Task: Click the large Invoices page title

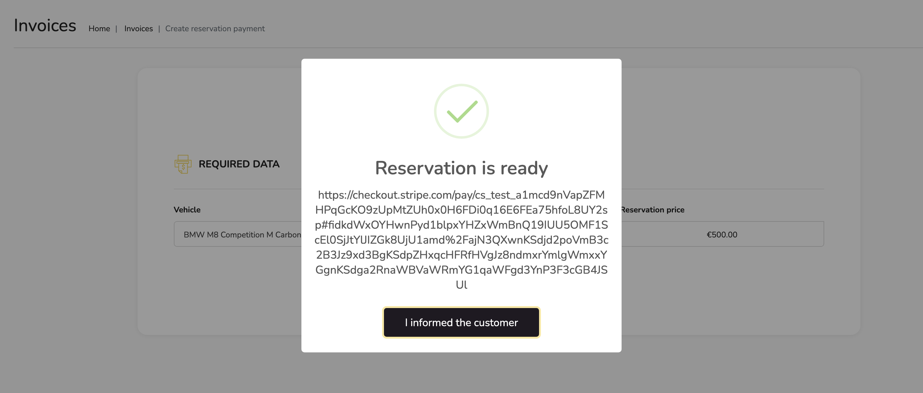Action: (x=45, y=26)
